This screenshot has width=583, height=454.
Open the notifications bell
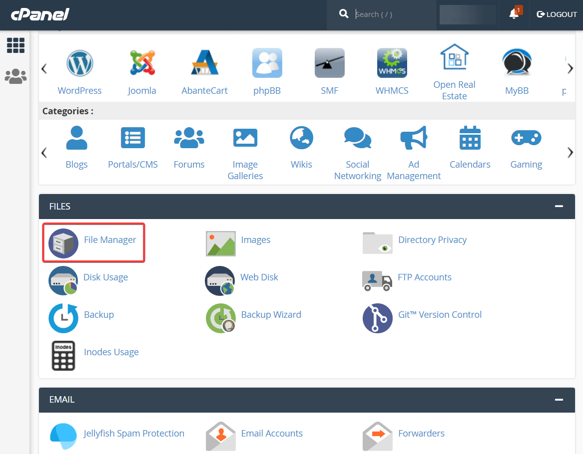[515, 14]
